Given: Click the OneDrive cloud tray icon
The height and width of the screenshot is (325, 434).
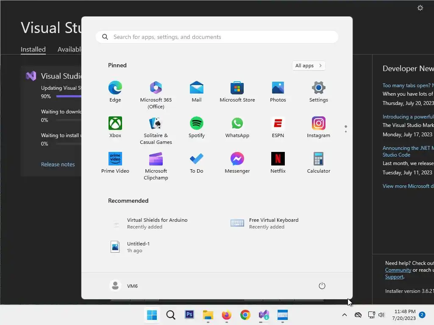Looking at the screenshot, I should [x=358, y=315].
